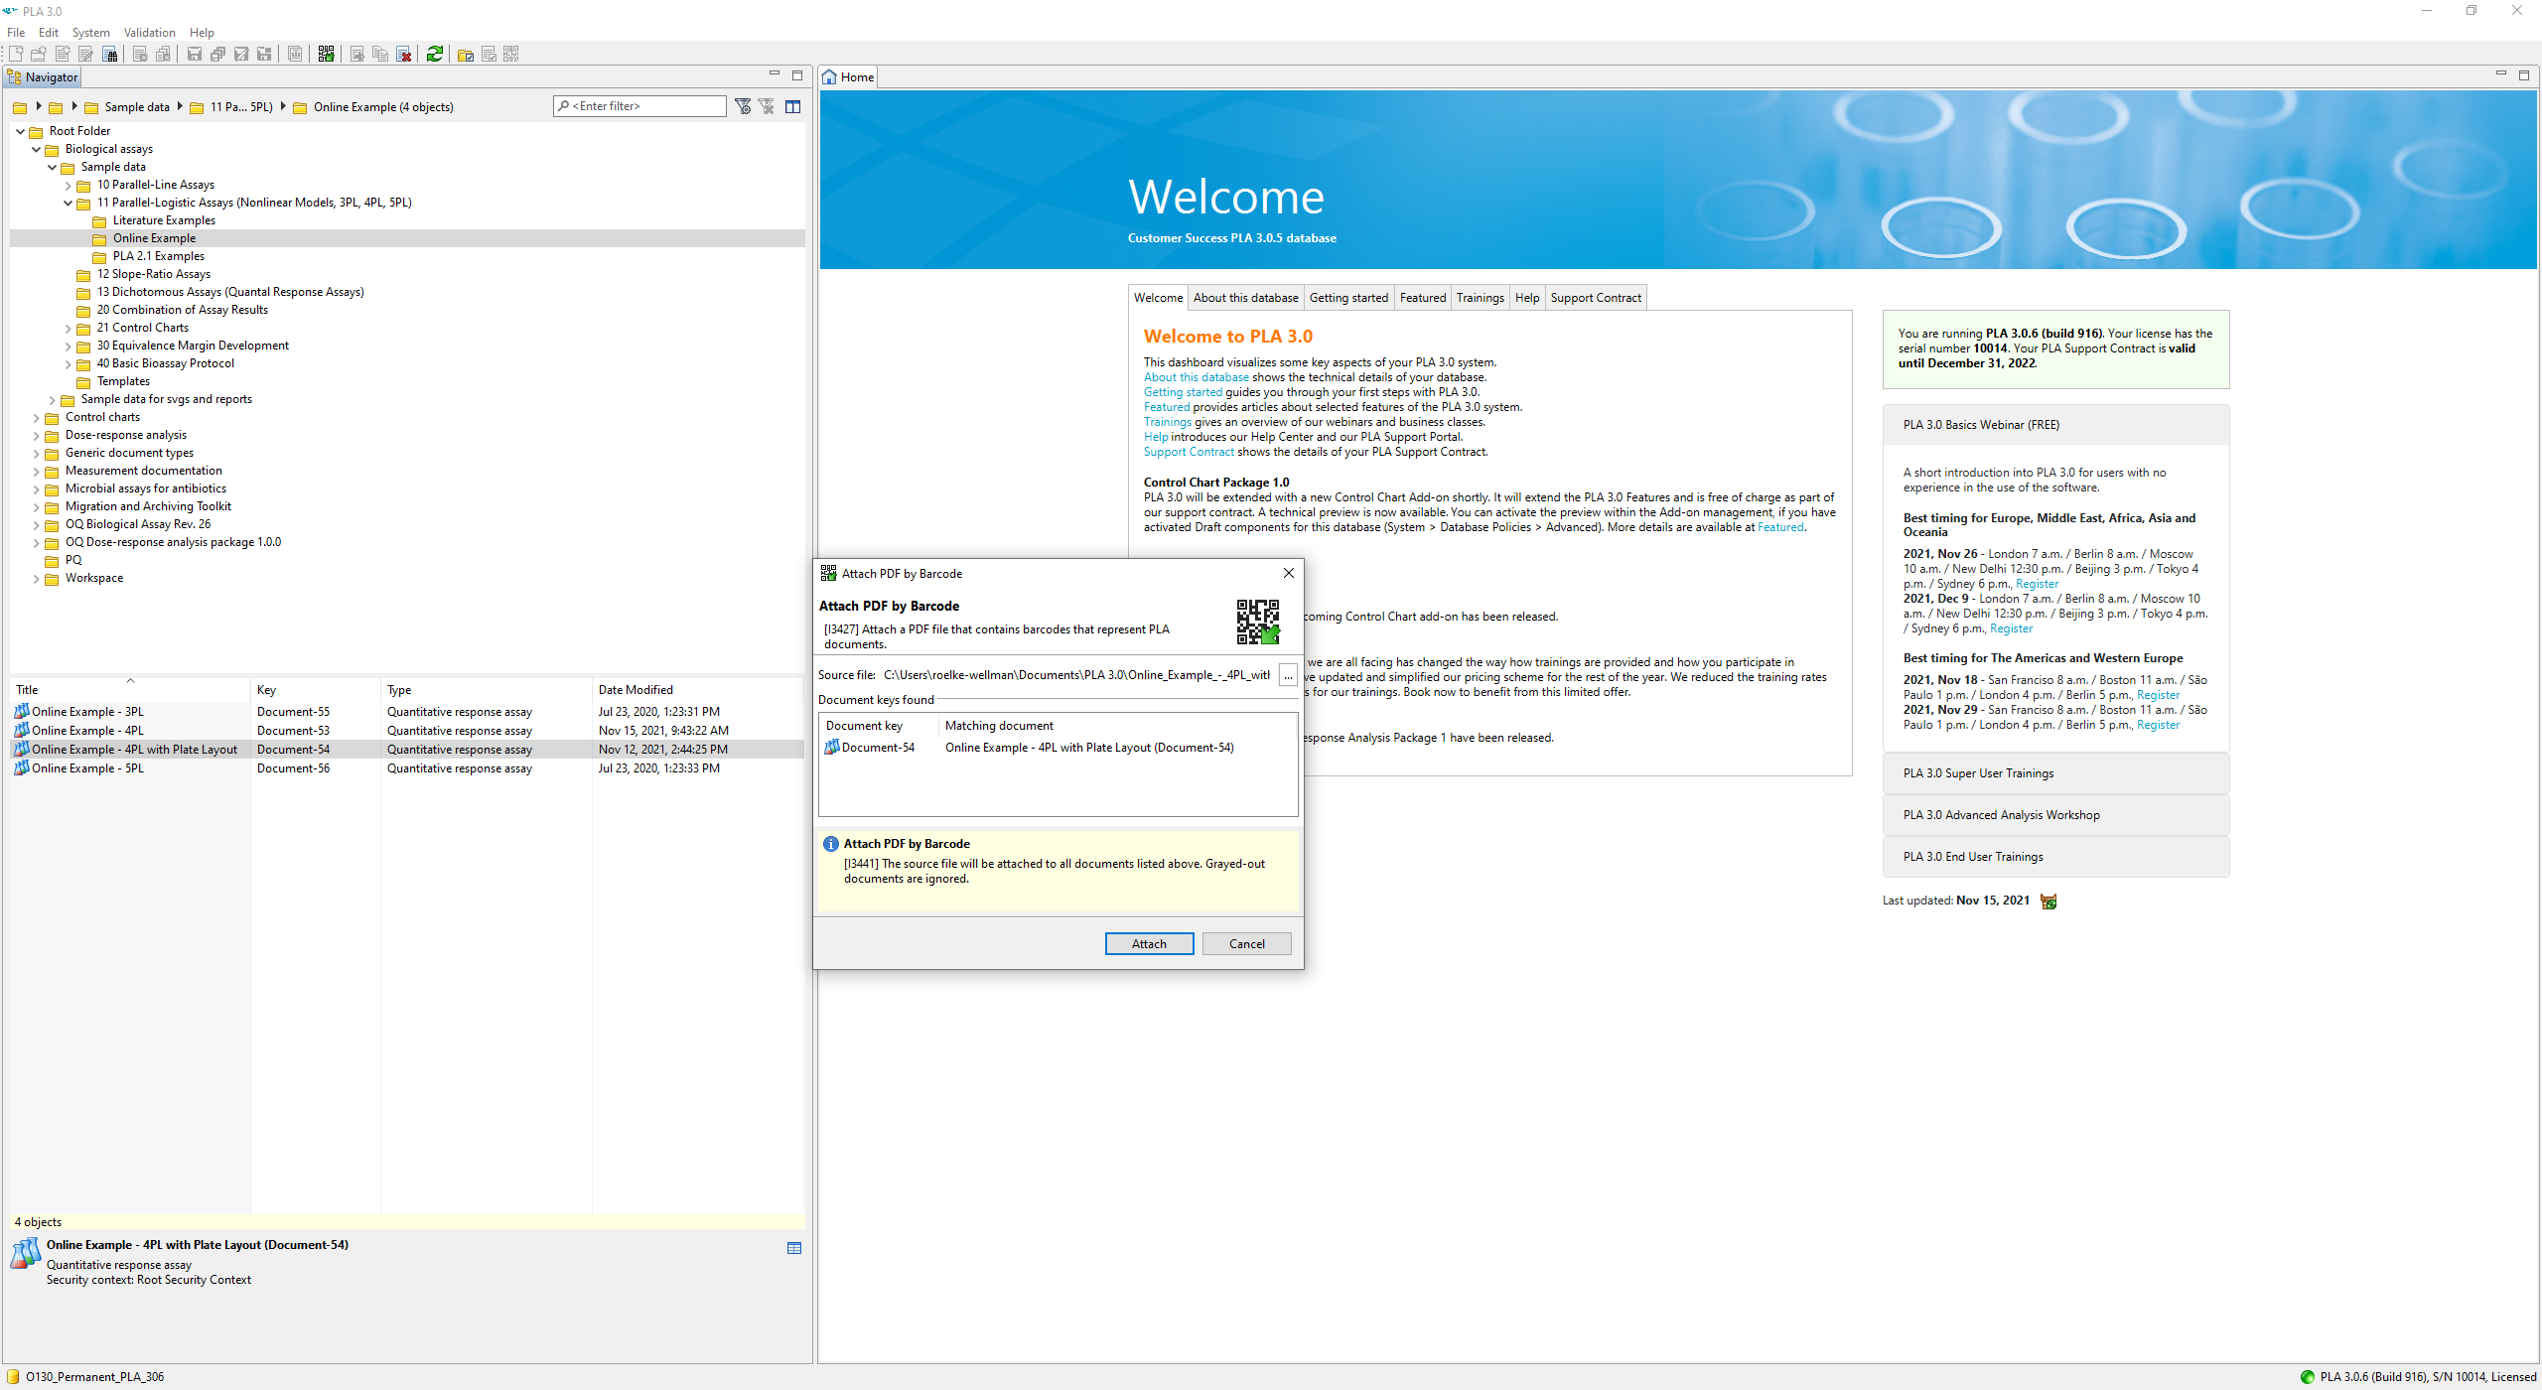The width and height of the screenshot is (2542, 1390).
Task: Select the Online Example - 3PL document row
Action: pos(407,712)
